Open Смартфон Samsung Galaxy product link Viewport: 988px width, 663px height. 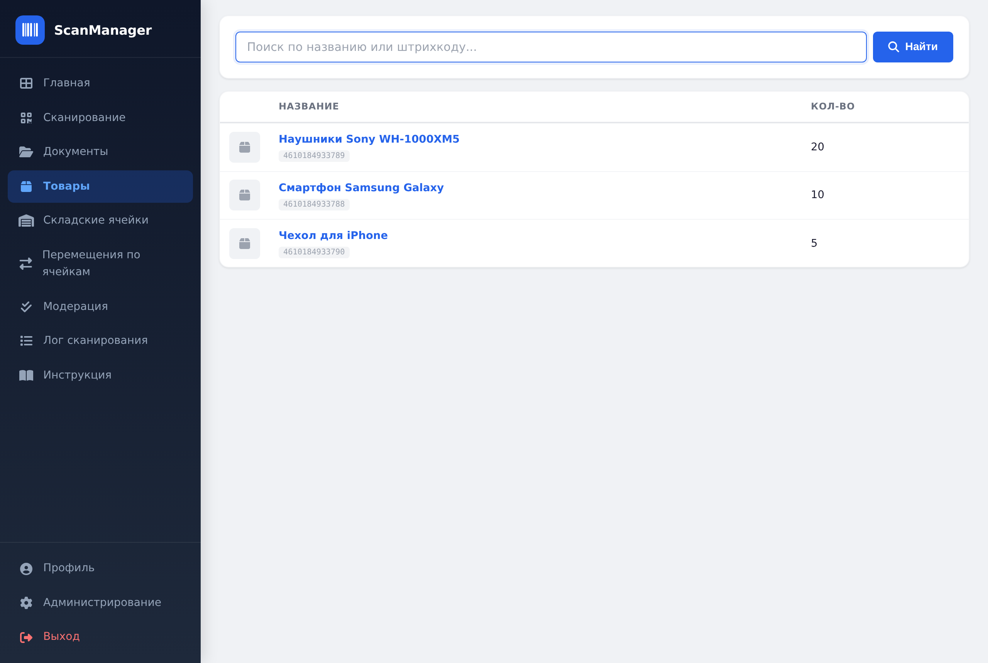[x=361, y=188]
